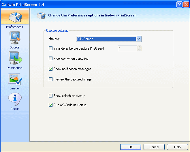Select the Preferences sidebar icon
The image size is (190, 152).
pos(15,17)
